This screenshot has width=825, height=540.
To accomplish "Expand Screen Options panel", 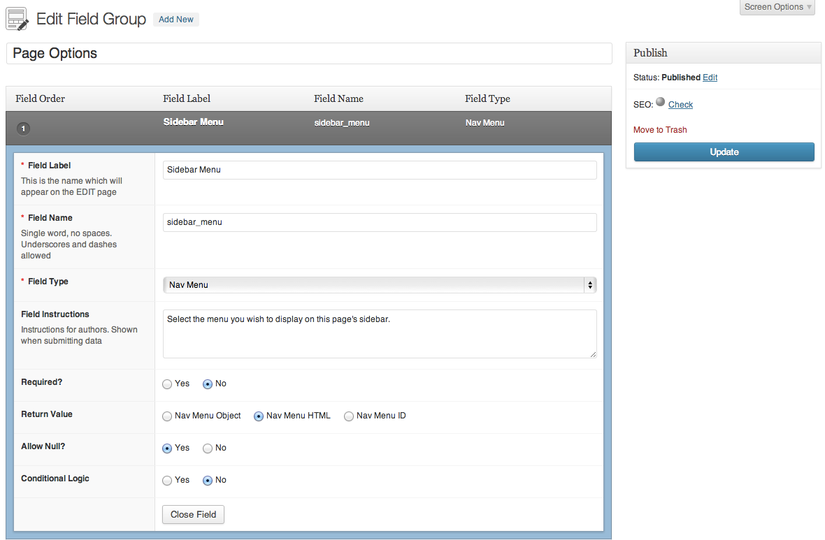I will pyautogui.click(x=777, y=7).
